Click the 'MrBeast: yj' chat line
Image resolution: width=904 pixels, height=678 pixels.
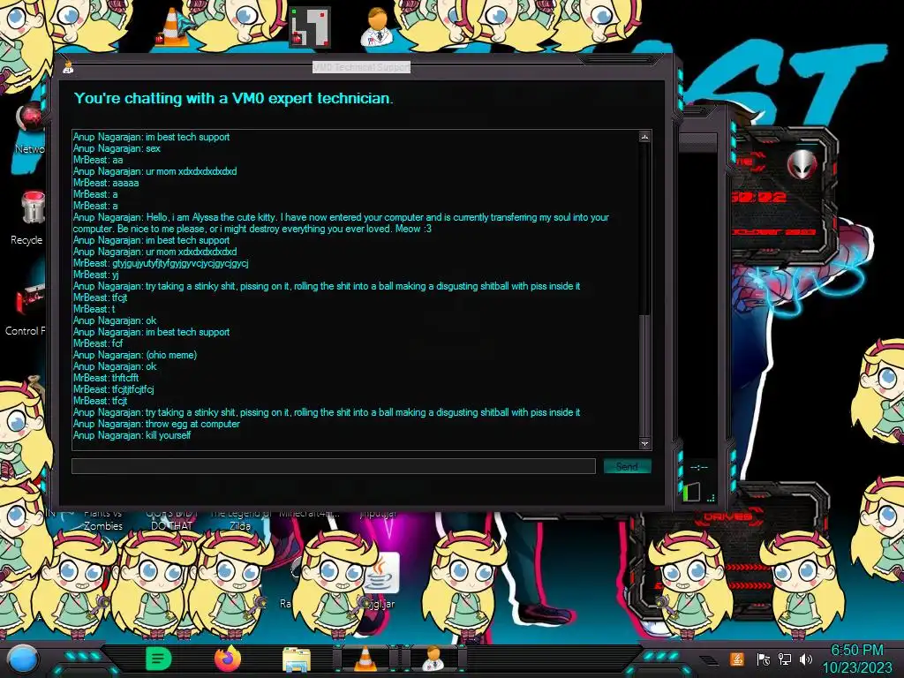click(x=95, y=275)
